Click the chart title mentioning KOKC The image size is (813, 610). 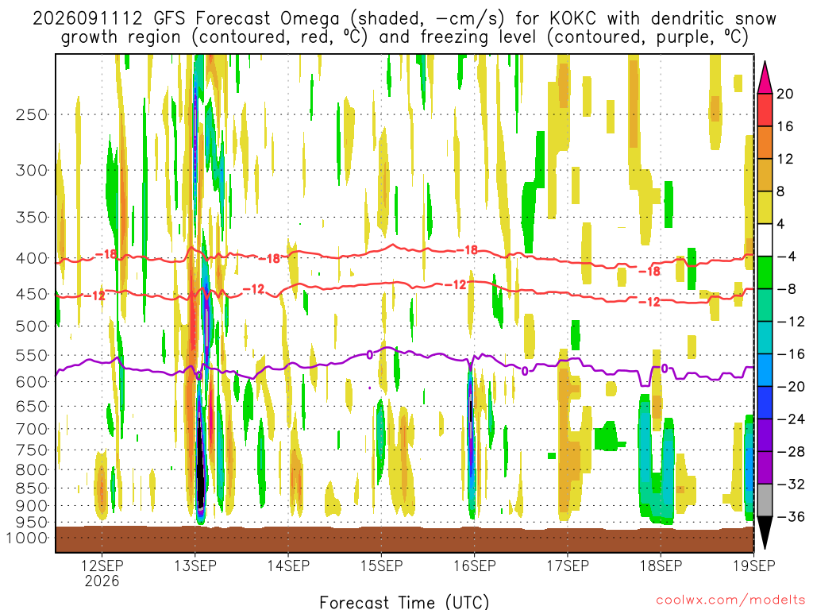pyautogui.click(x=404, y=28)
